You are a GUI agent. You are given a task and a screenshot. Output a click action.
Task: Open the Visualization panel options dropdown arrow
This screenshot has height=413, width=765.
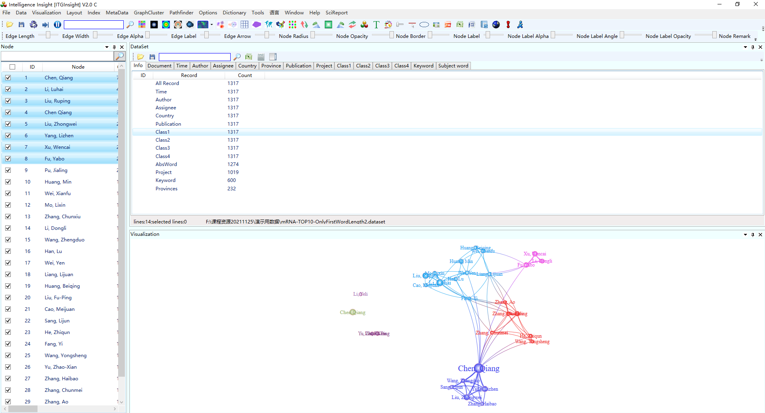tap(745, 235)
